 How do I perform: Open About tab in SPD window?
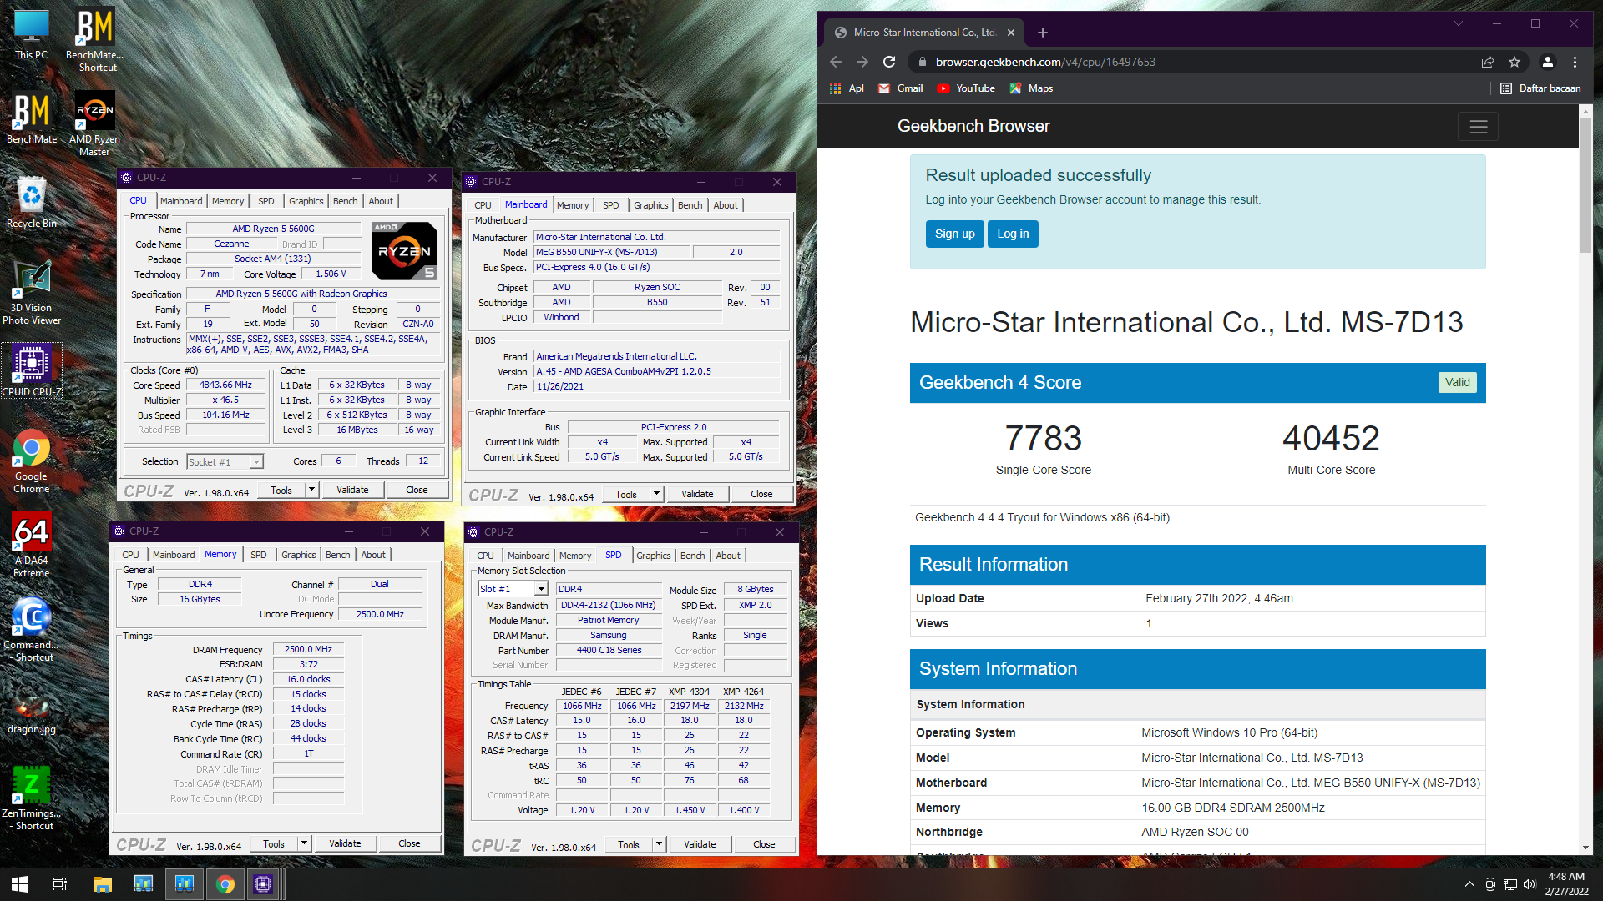(727, 556)
